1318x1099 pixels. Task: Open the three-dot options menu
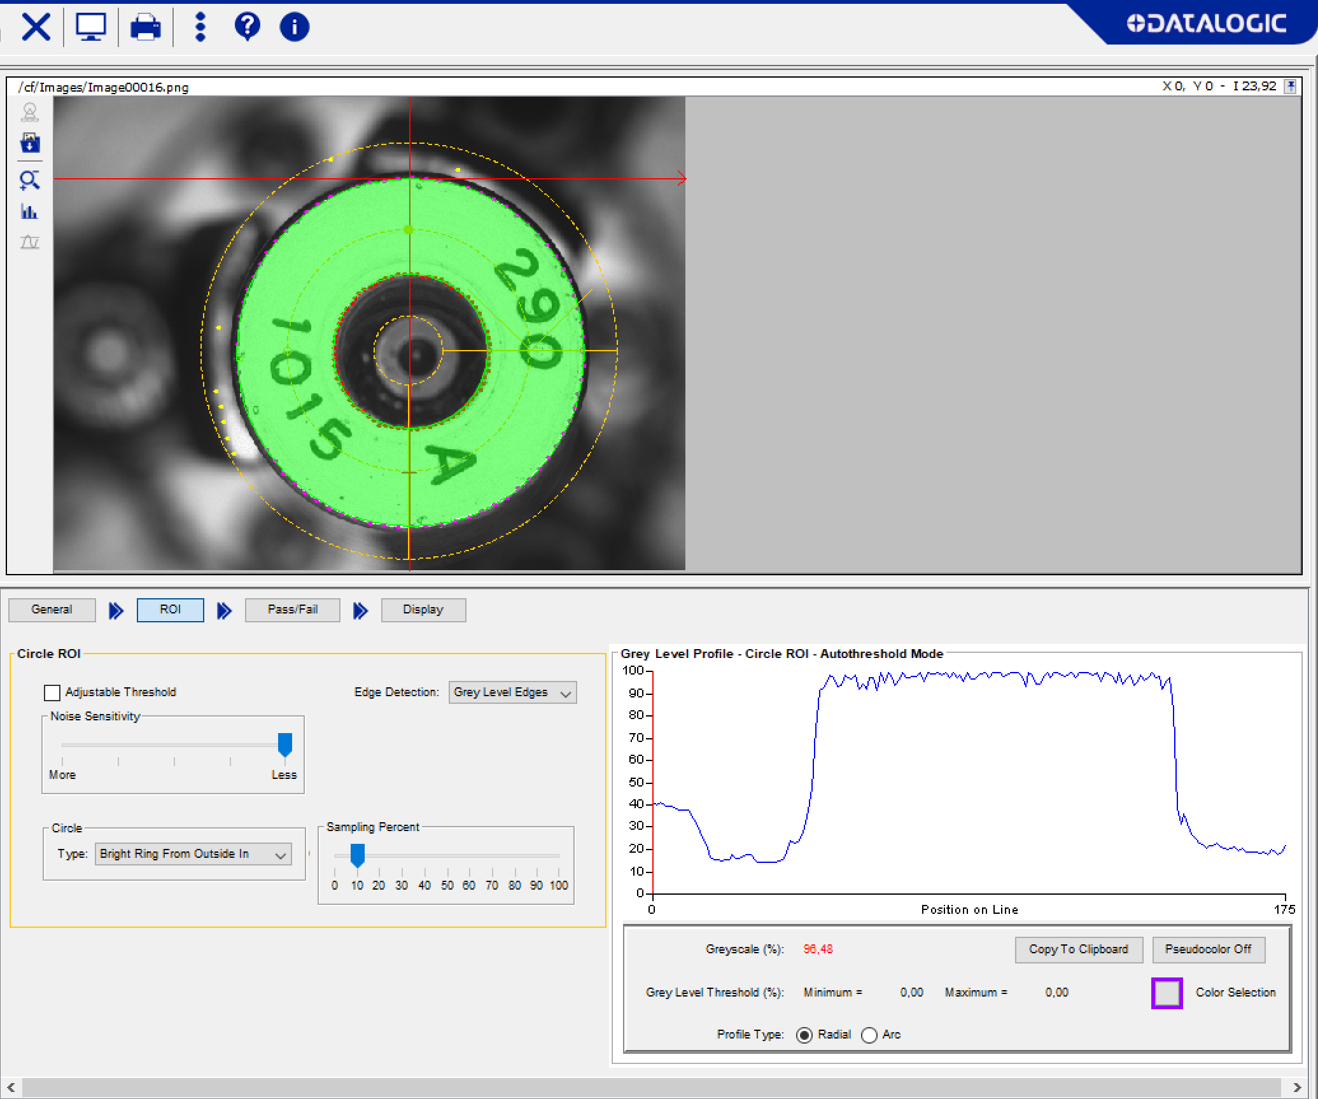200,27
